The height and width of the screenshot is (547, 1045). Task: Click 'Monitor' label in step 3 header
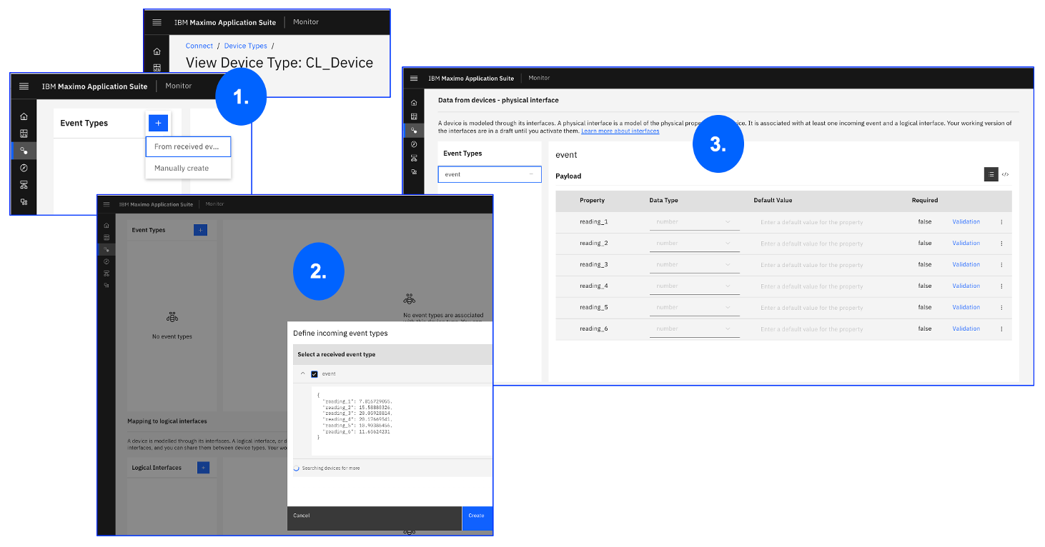tap(539, 78)
